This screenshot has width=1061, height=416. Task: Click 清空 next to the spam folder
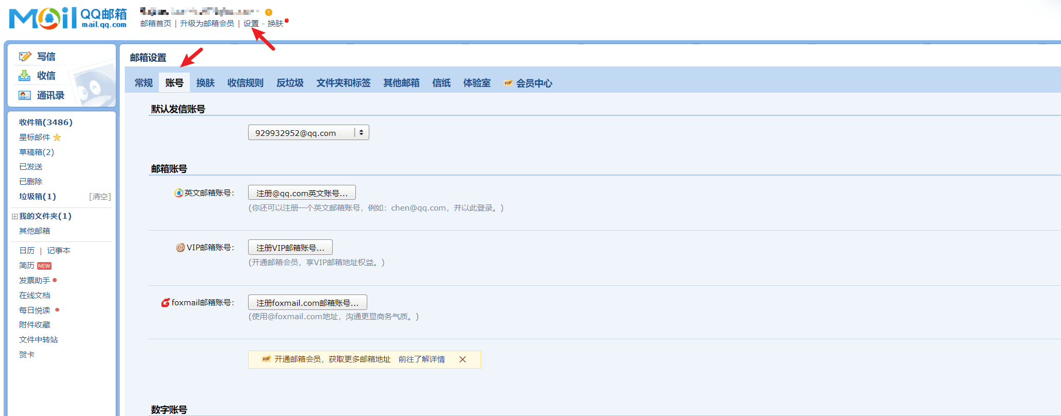pyautogui.click(x=100, y=197)
